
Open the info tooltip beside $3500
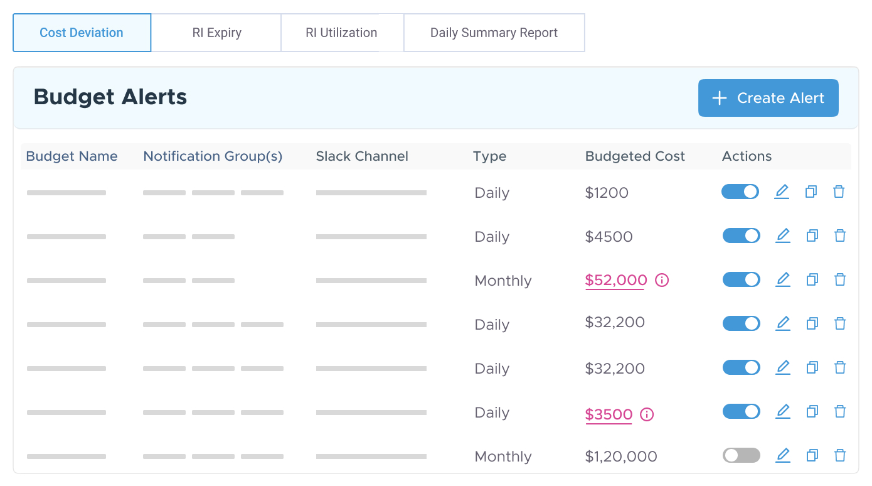pos(646,414)
